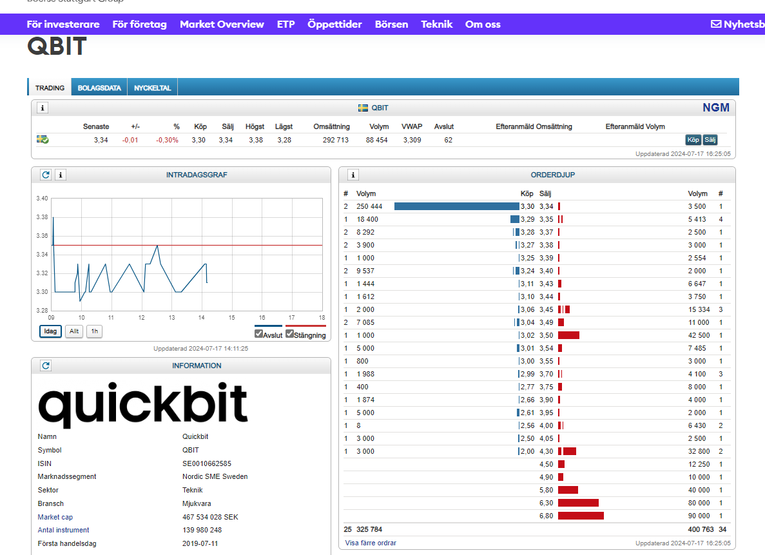Image resolution: width=765 pixels, height=555 pixels.
Task: Click the Nordic SME Sweden segment value
Action: [215, 477]
